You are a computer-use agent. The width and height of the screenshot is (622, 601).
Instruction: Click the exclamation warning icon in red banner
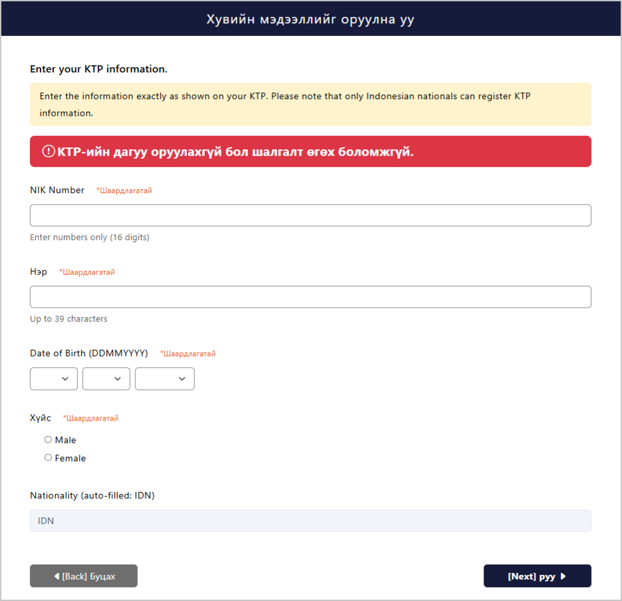(49, 151)
